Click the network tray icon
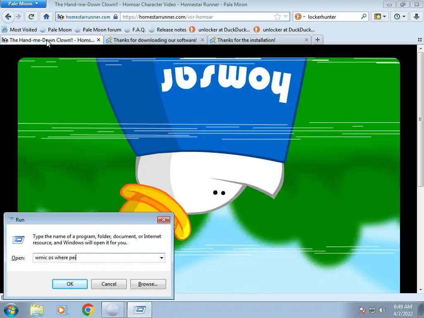The image size is (424, 318). (x=372, y=310)
